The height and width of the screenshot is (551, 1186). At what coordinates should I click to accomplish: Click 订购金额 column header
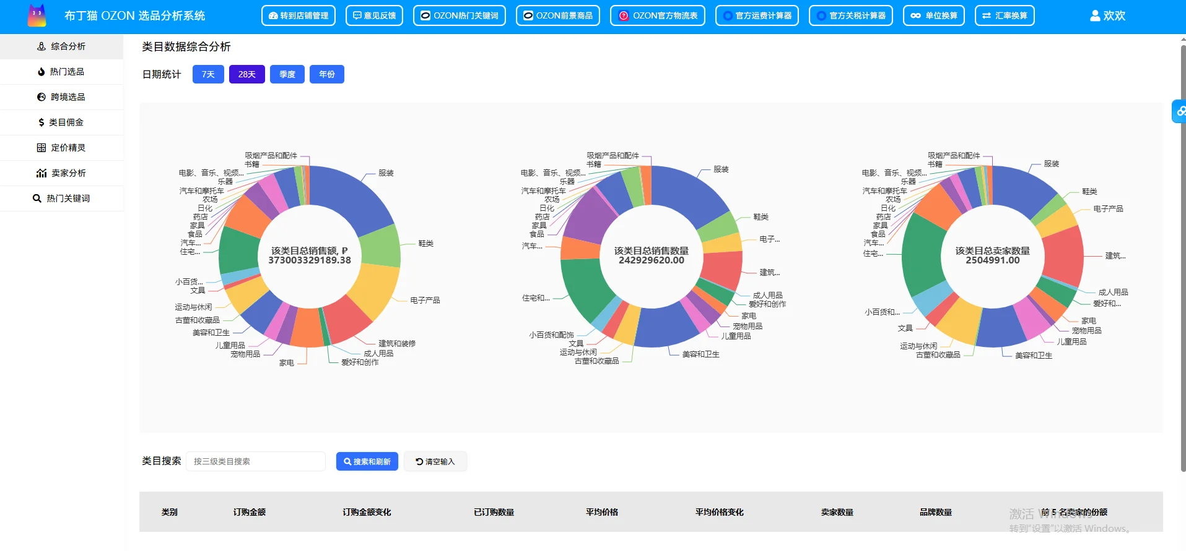tap(250, 512)
